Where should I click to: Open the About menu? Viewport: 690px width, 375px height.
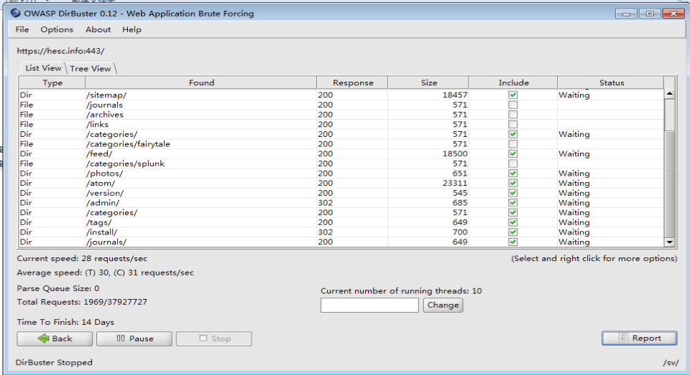(98, 29)
